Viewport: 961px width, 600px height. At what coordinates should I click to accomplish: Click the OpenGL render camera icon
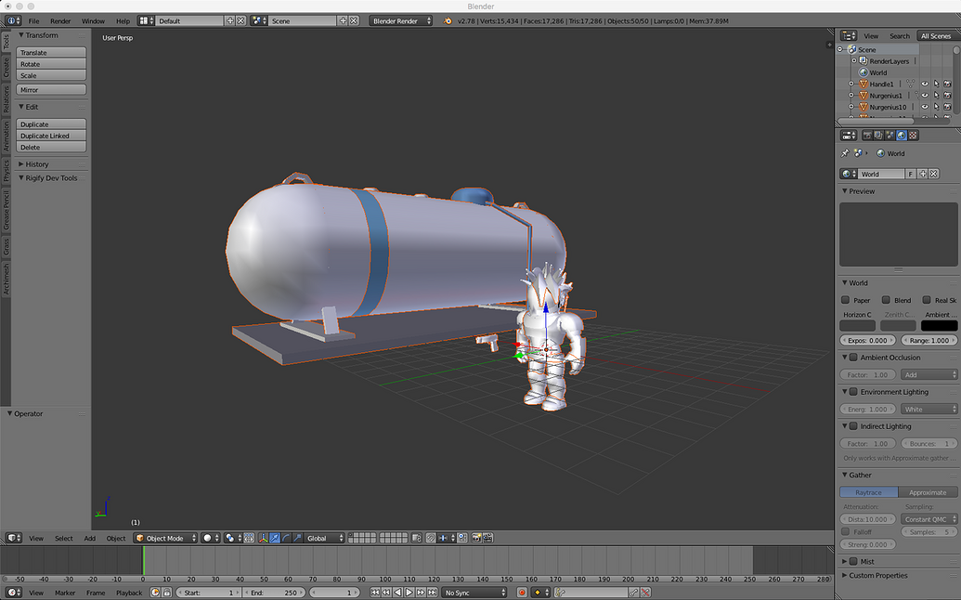476,537
